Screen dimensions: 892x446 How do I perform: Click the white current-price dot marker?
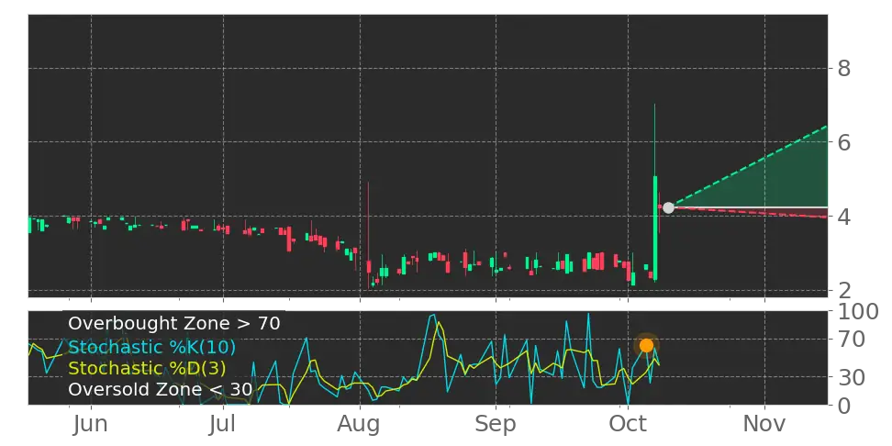point(668,207)
